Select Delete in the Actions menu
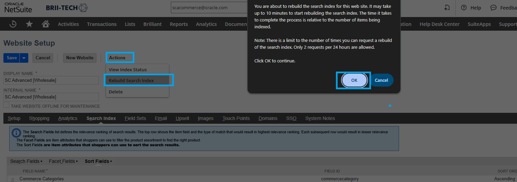 (137, 92)
